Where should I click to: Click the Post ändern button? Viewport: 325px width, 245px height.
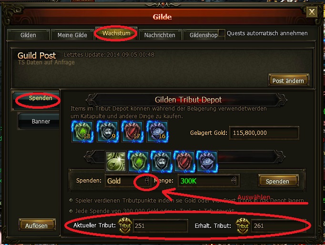click(x=288, y=81)
